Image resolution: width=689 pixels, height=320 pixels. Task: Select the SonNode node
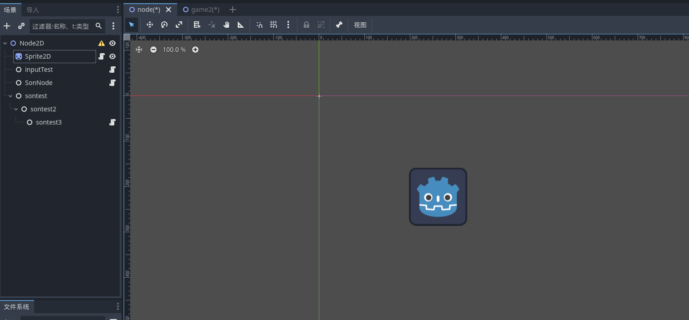[39, 83]
